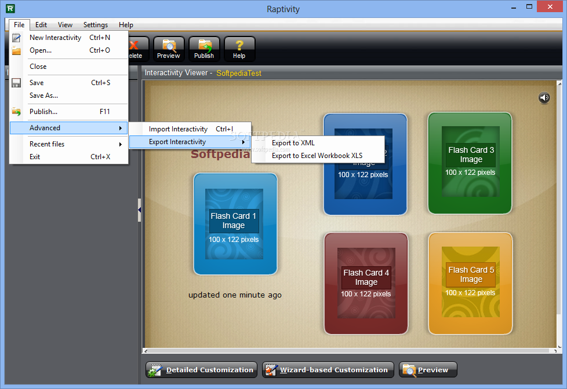Image resolution: width=567 pixels, height=389 pixels.
Task: Click the 'updated one minute ago' text
Action: coord(235,295)
